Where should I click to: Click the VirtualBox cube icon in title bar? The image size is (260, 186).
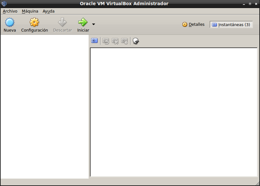(x=4, y=4)
